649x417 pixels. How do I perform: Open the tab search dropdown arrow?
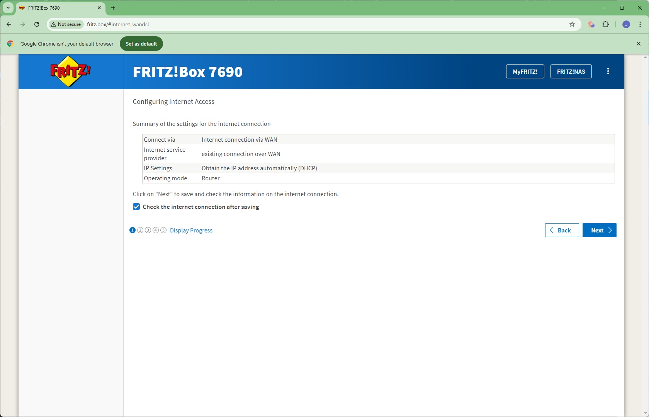[x=8, y=8]
